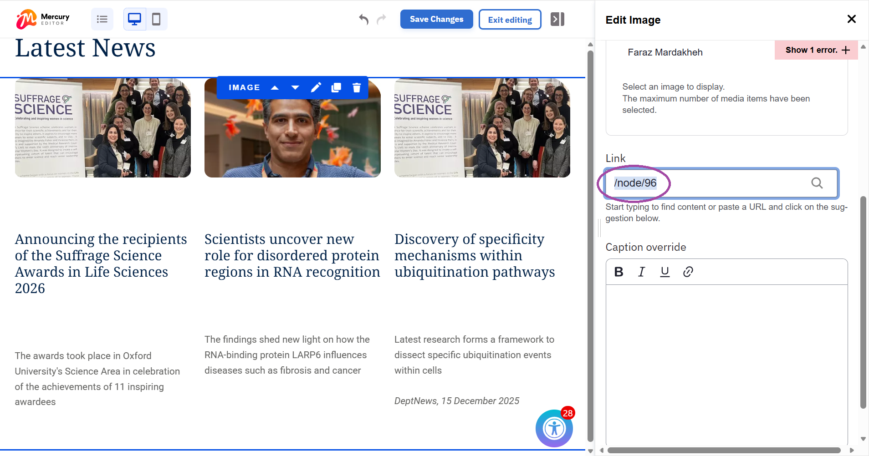This screenshot has width=869, height=456.
Task: Click the search icon in Link field
Action: [x=817, y=183]
